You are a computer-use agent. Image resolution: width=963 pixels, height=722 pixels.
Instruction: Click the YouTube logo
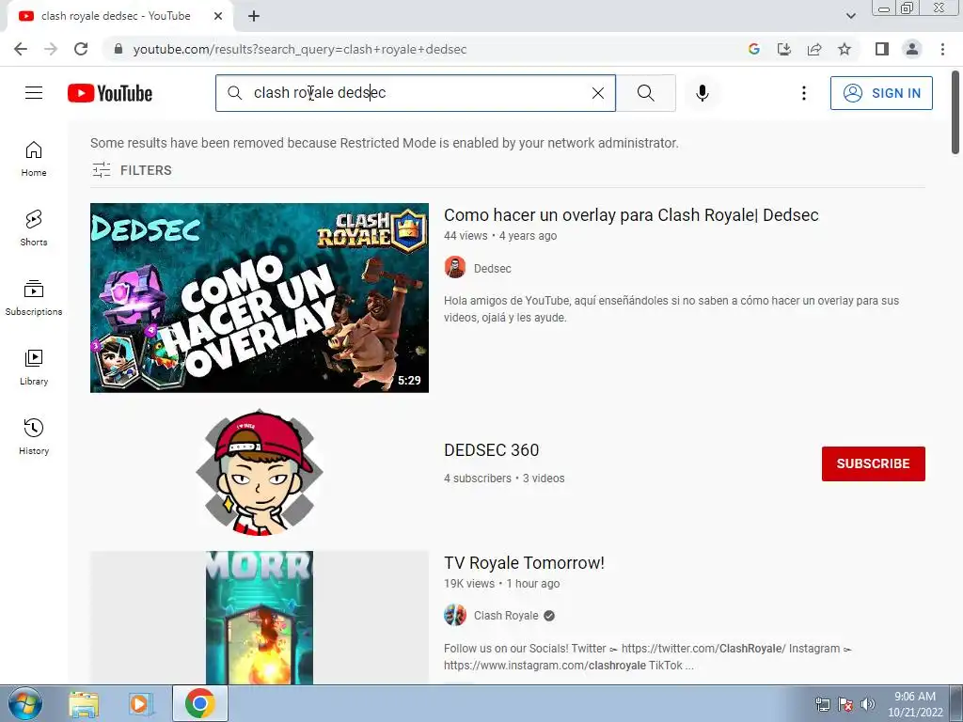coord(110,93)
